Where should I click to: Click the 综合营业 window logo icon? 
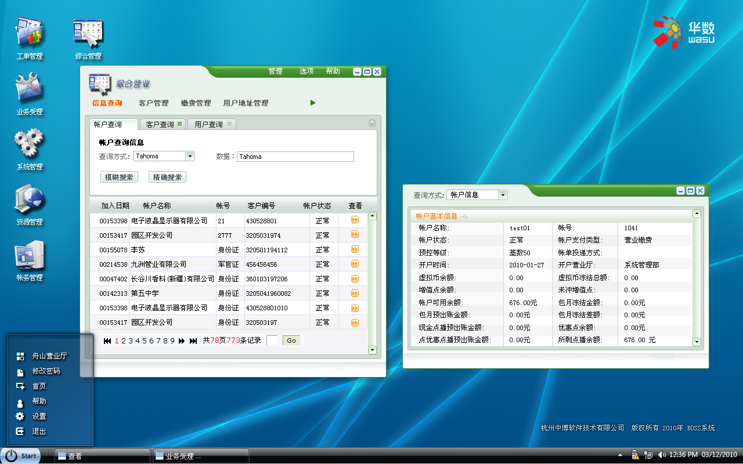point(100,84)
